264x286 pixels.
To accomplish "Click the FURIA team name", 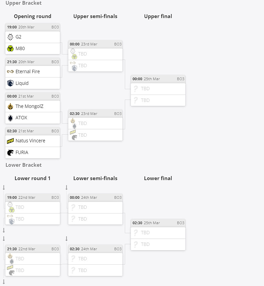I will pos(22,152).
